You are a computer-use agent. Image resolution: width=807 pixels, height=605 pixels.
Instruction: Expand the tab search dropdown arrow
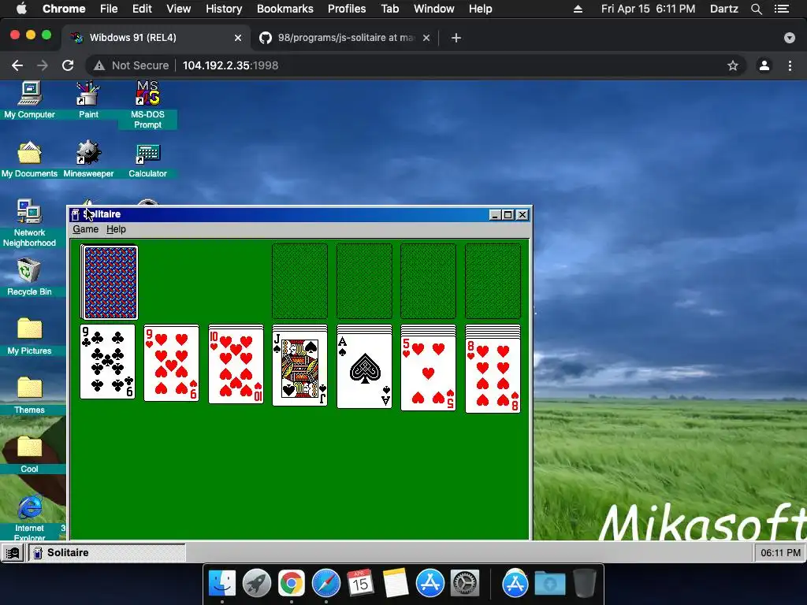(790, 38)
